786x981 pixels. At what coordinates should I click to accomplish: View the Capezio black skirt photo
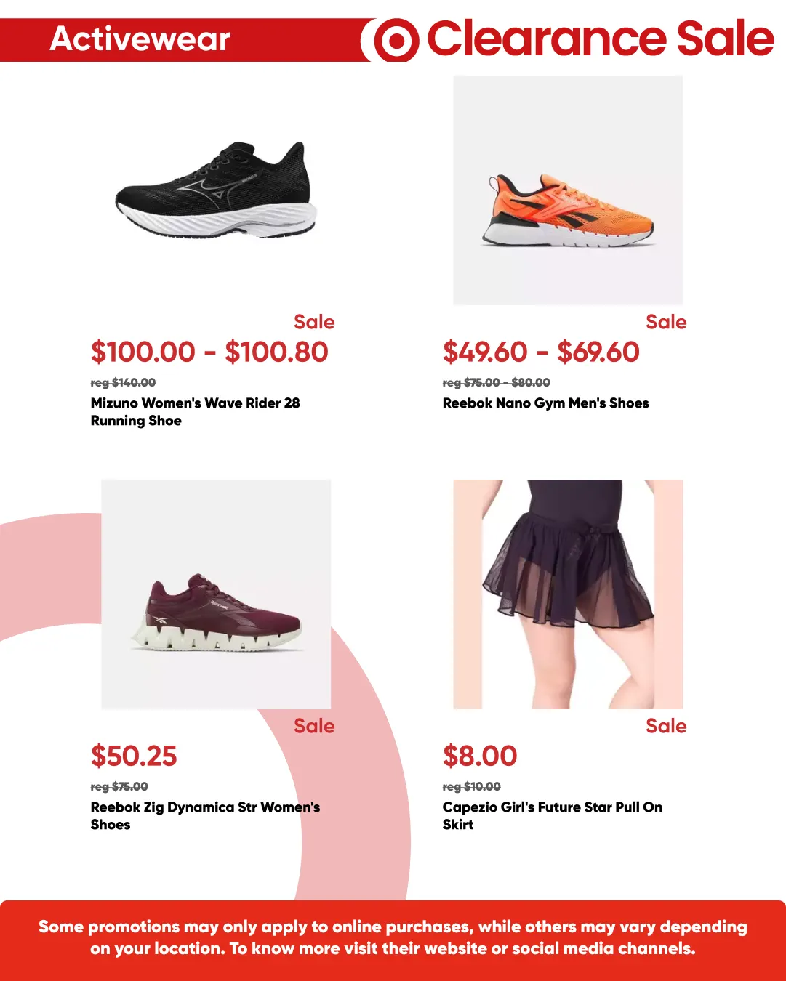568,594
